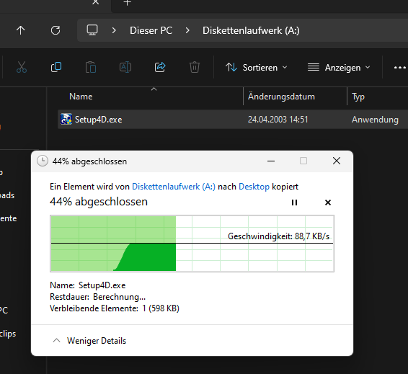408x374 pixels.
Task: Pause the copy operation
Action: (294, 202)
